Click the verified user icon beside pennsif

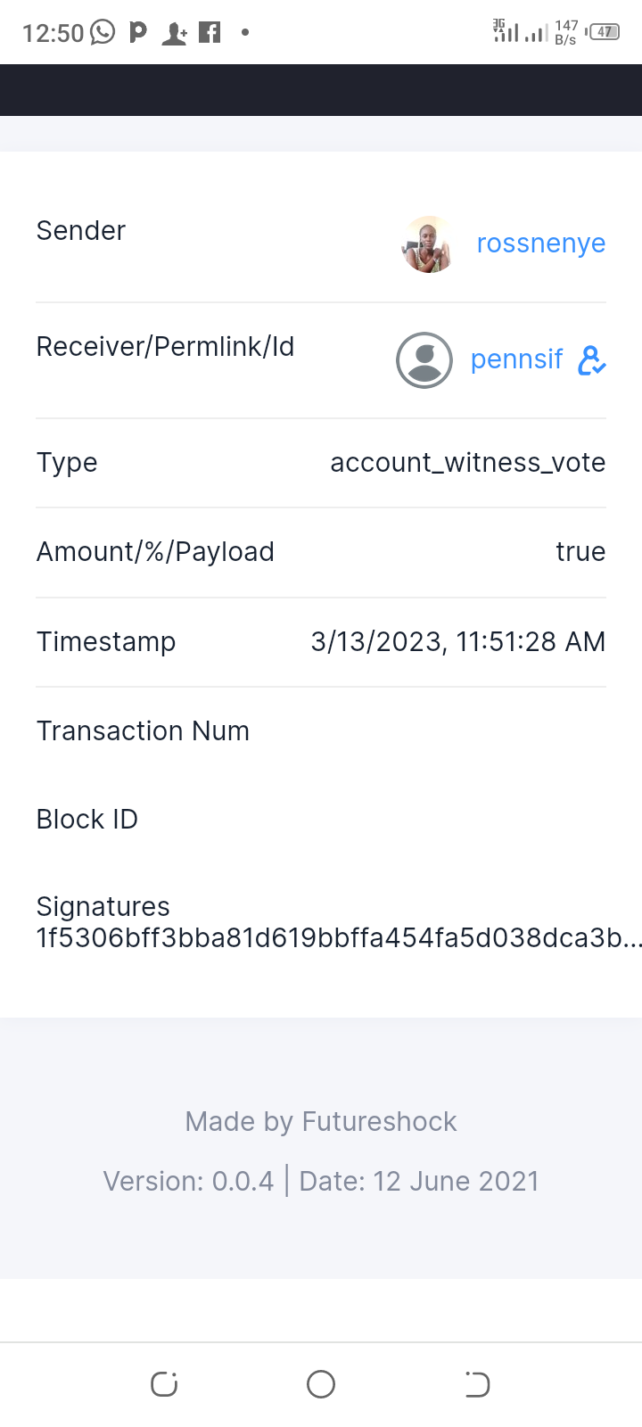coord(592,360)
